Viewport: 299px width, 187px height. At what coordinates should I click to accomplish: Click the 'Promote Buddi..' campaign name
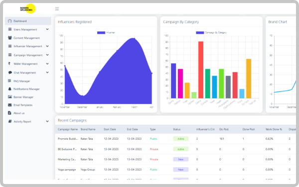[x=68, y=139]
